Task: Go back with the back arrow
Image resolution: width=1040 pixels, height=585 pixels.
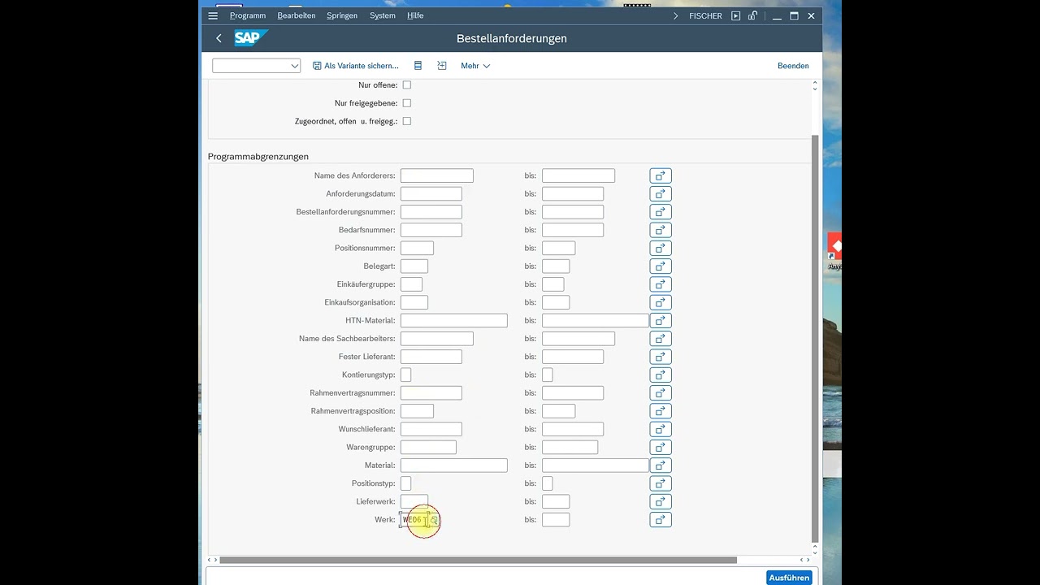Action: coord(219,38)
